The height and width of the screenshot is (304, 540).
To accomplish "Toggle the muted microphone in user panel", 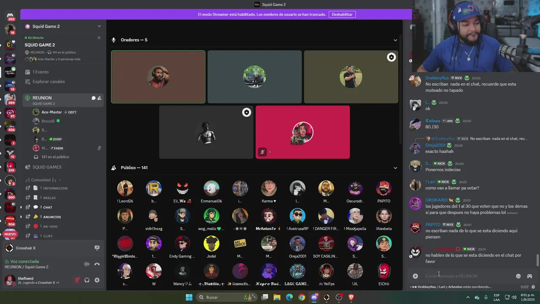I will point(77,280).
